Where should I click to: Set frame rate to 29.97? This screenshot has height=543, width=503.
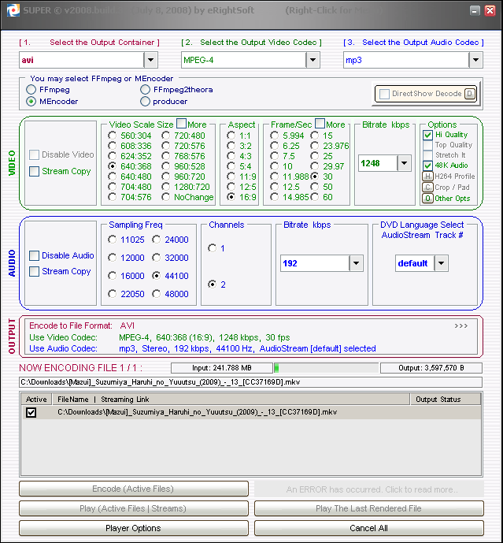pos(314,166)
